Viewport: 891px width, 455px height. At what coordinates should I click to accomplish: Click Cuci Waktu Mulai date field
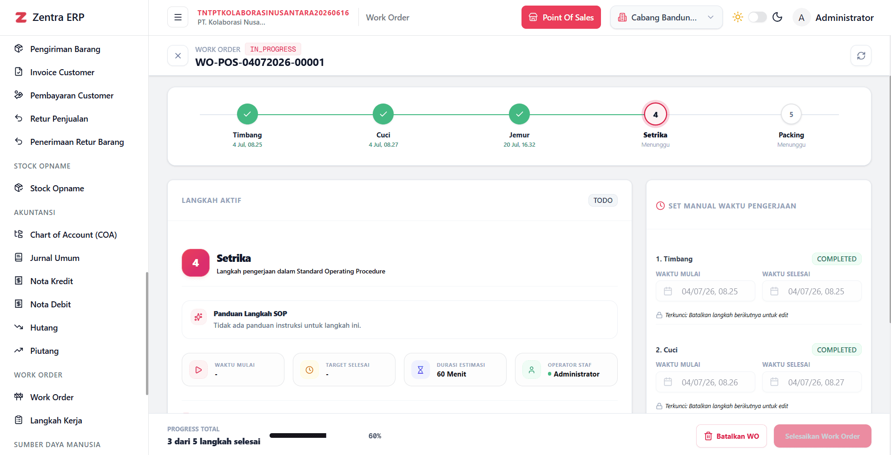705,382
